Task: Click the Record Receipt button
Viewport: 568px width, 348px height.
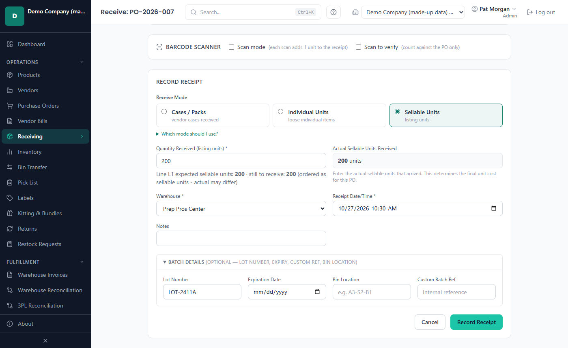Action: click(476, 322)
